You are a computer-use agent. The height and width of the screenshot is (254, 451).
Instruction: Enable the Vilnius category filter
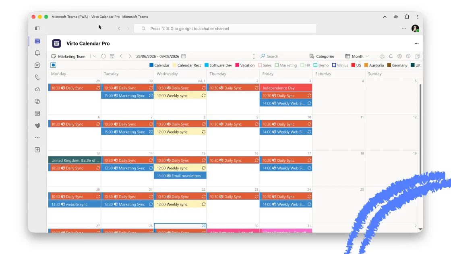pos(340,65)
